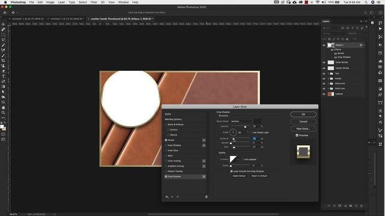The image size is (385, 216).
Task: Collapse the Ellipse 1 effects list arrow
Action: [x=364, y=45]
